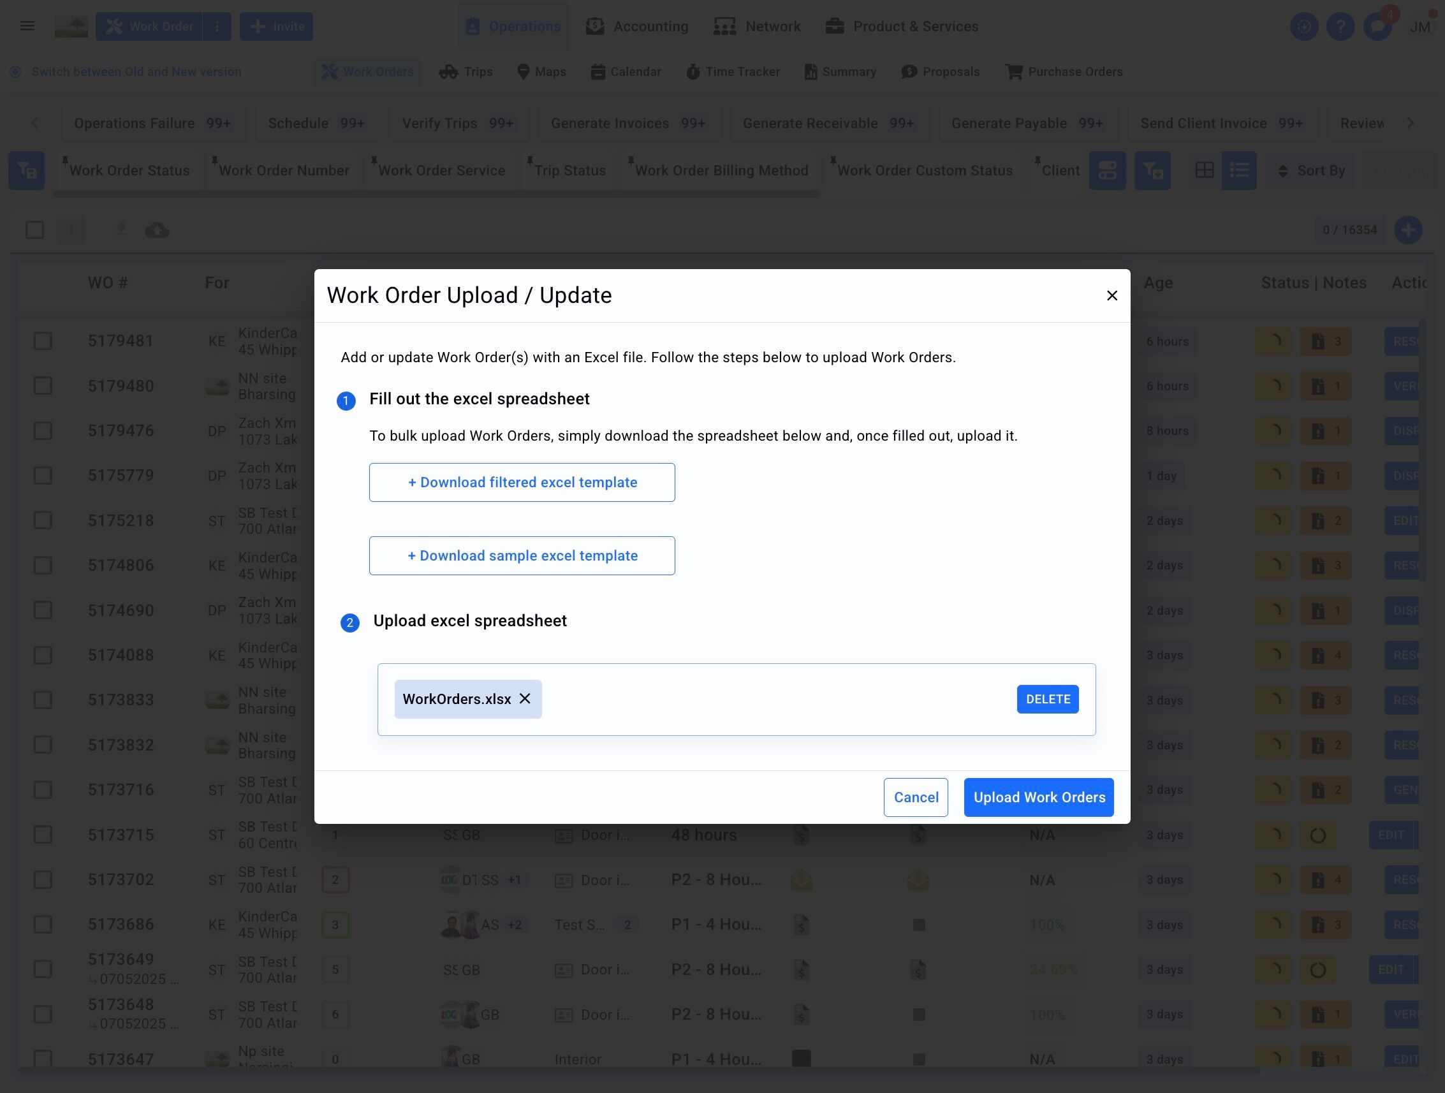Screen dimensions: 1445x1093
Task: Open the Accounting menu tab
Action: (638, 27)
